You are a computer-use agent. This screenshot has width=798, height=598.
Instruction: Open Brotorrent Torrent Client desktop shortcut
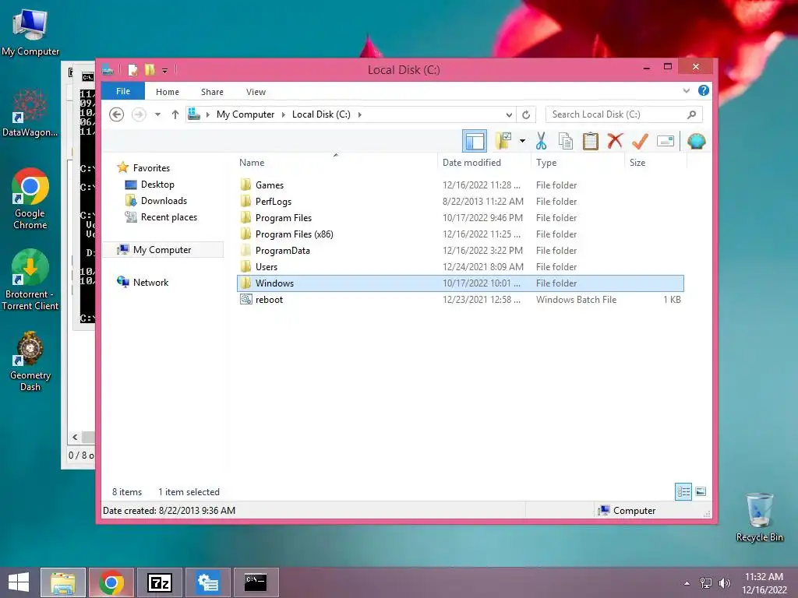coord(30,280)
